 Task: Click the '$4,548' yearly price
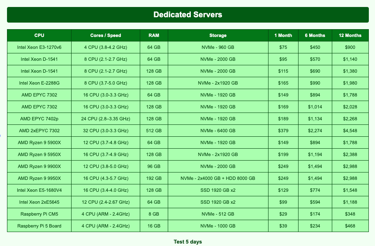tap(350, 131)
